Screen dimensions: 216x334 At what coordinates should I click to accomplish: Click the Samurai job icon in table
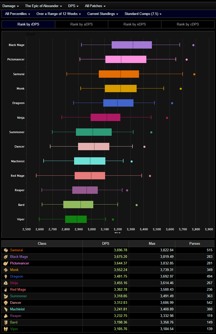coord(6,250)
